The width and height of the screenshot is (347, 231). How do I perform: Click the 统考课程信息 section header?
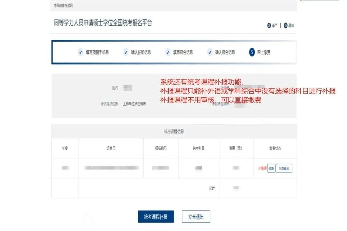[174, 131]
